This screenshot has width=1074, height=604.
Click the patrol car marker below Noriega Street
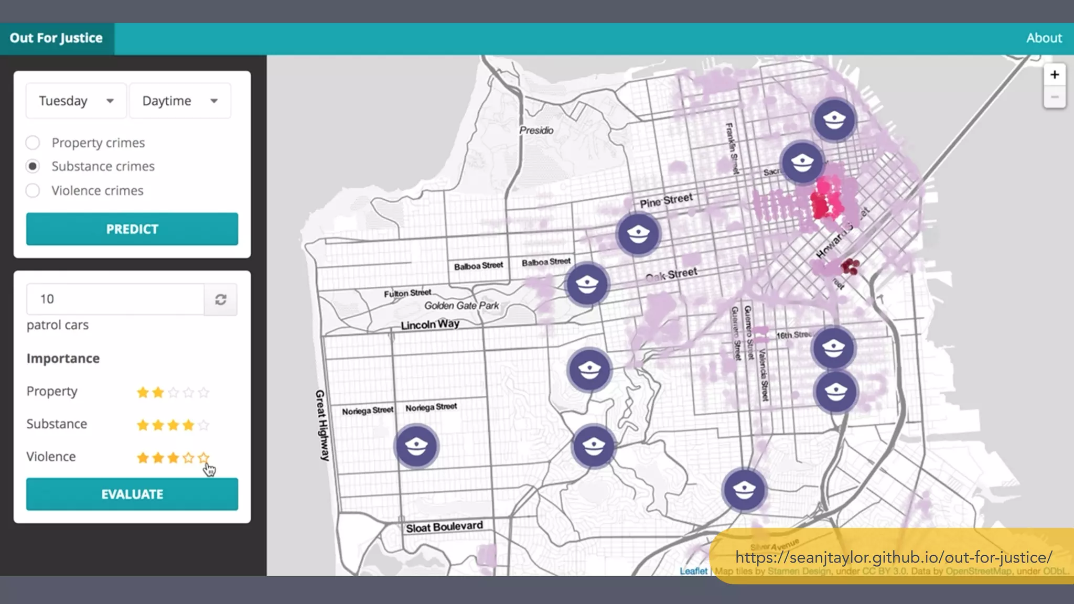(416, 446)
